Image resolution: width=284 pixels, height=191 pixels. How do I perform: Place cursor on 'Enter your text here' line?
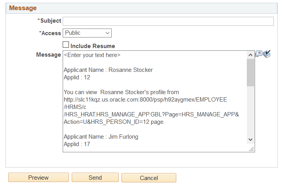[x=92, y=55]
